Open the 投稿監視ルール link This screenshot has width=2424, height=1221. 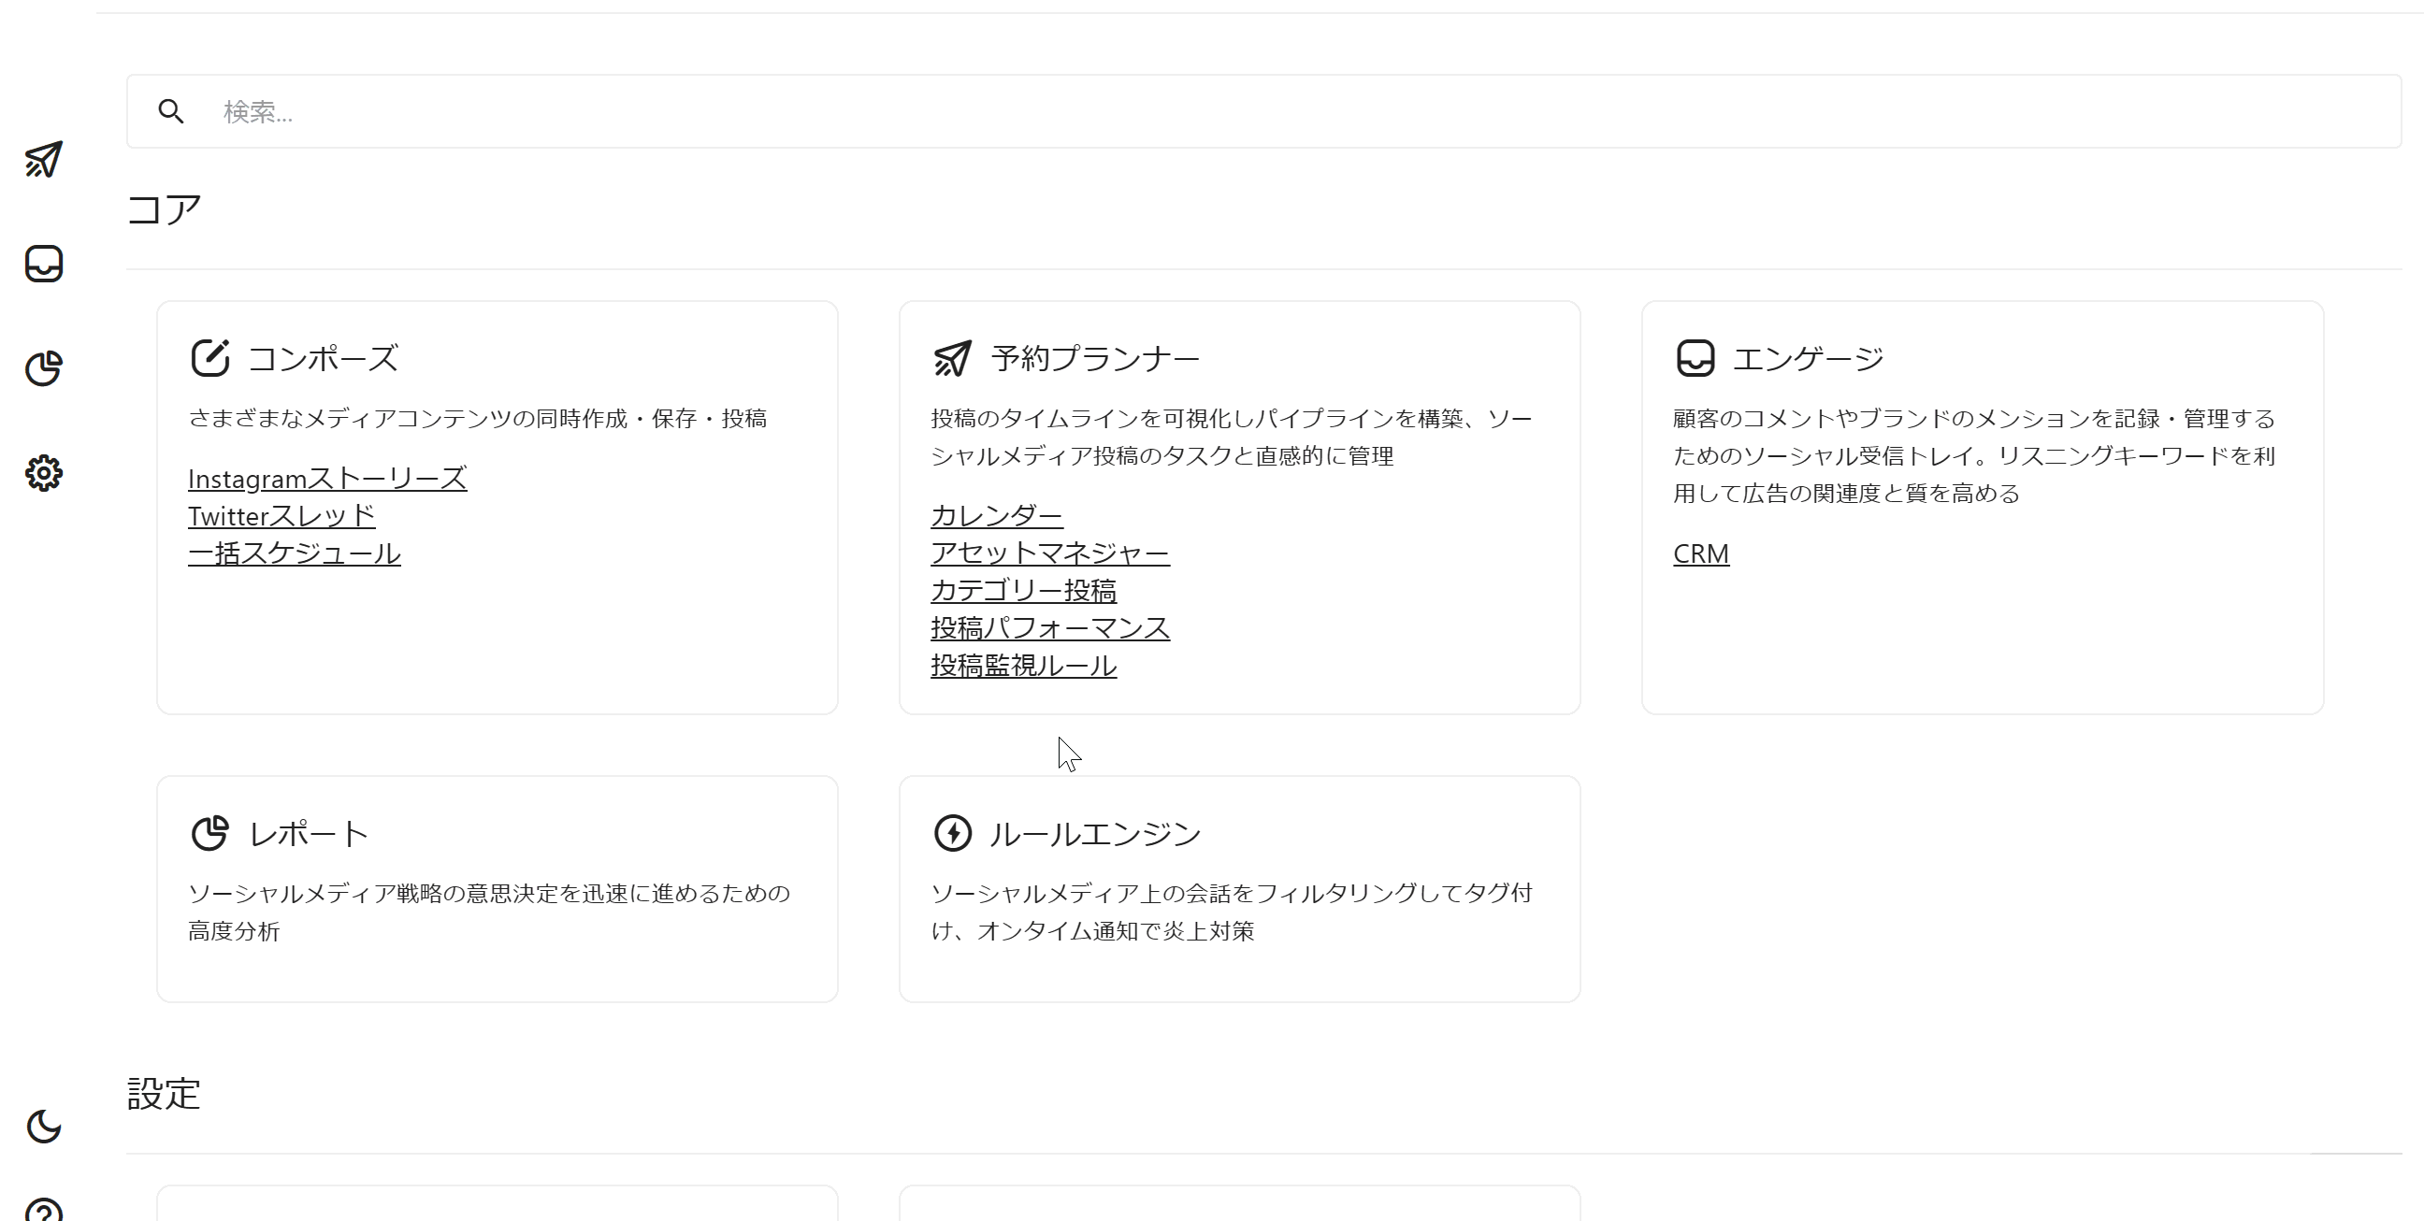[1024, 666]
